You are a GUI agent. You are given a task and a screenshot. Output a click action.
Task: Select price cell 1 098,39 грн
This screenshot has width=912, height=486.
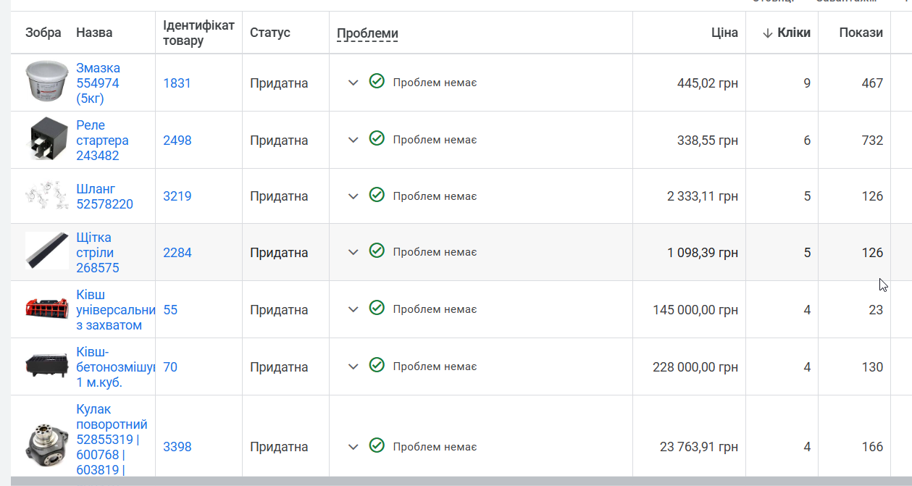click(703, 252)
